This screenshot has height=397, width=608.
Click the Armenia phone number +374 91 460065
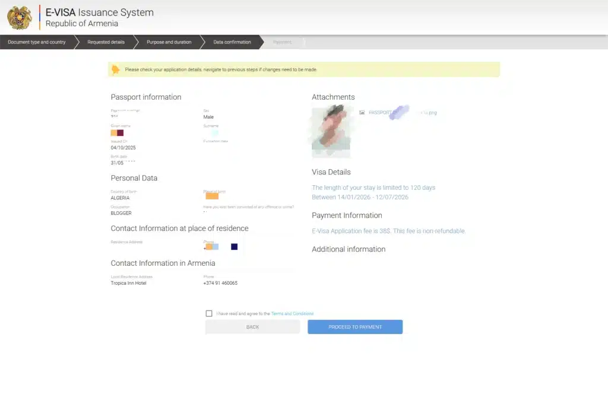(220, 283)
